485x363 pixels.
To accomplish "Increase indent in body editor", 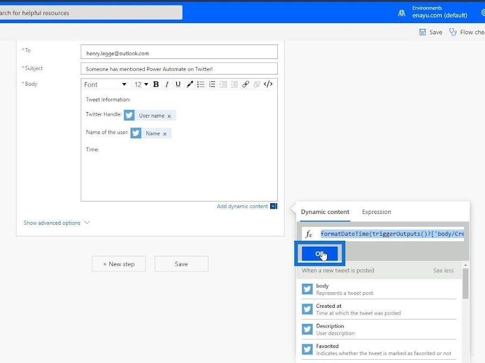I will click(x=234, y=84).
